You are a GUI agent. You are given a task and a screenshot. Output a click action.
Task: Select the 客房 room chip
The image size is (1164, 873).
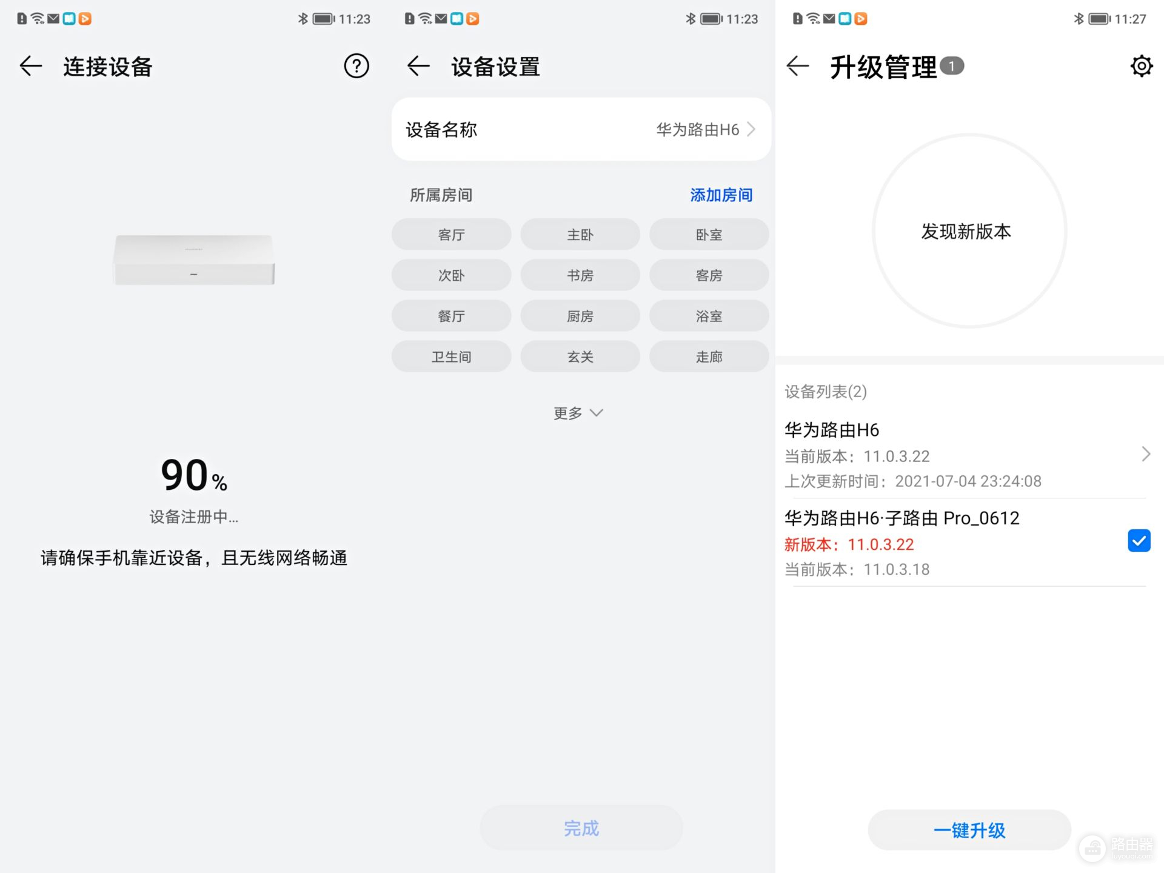pos(709,275)
